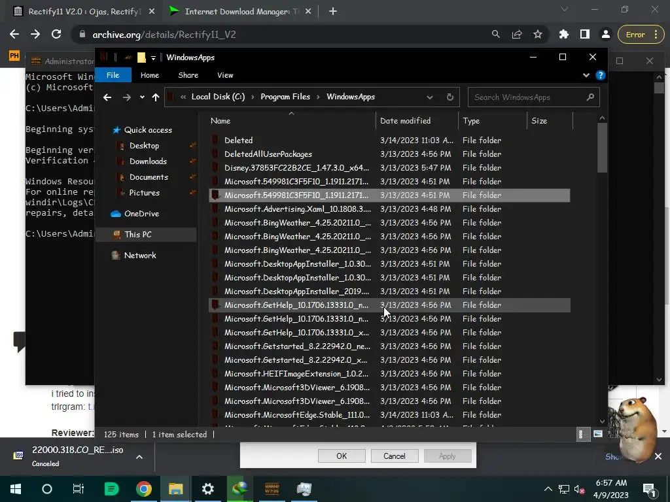Image resolution: width=670 pixels, height=502 pixels.
Task: Reload the archive.org page
Action: click(56, 35)
